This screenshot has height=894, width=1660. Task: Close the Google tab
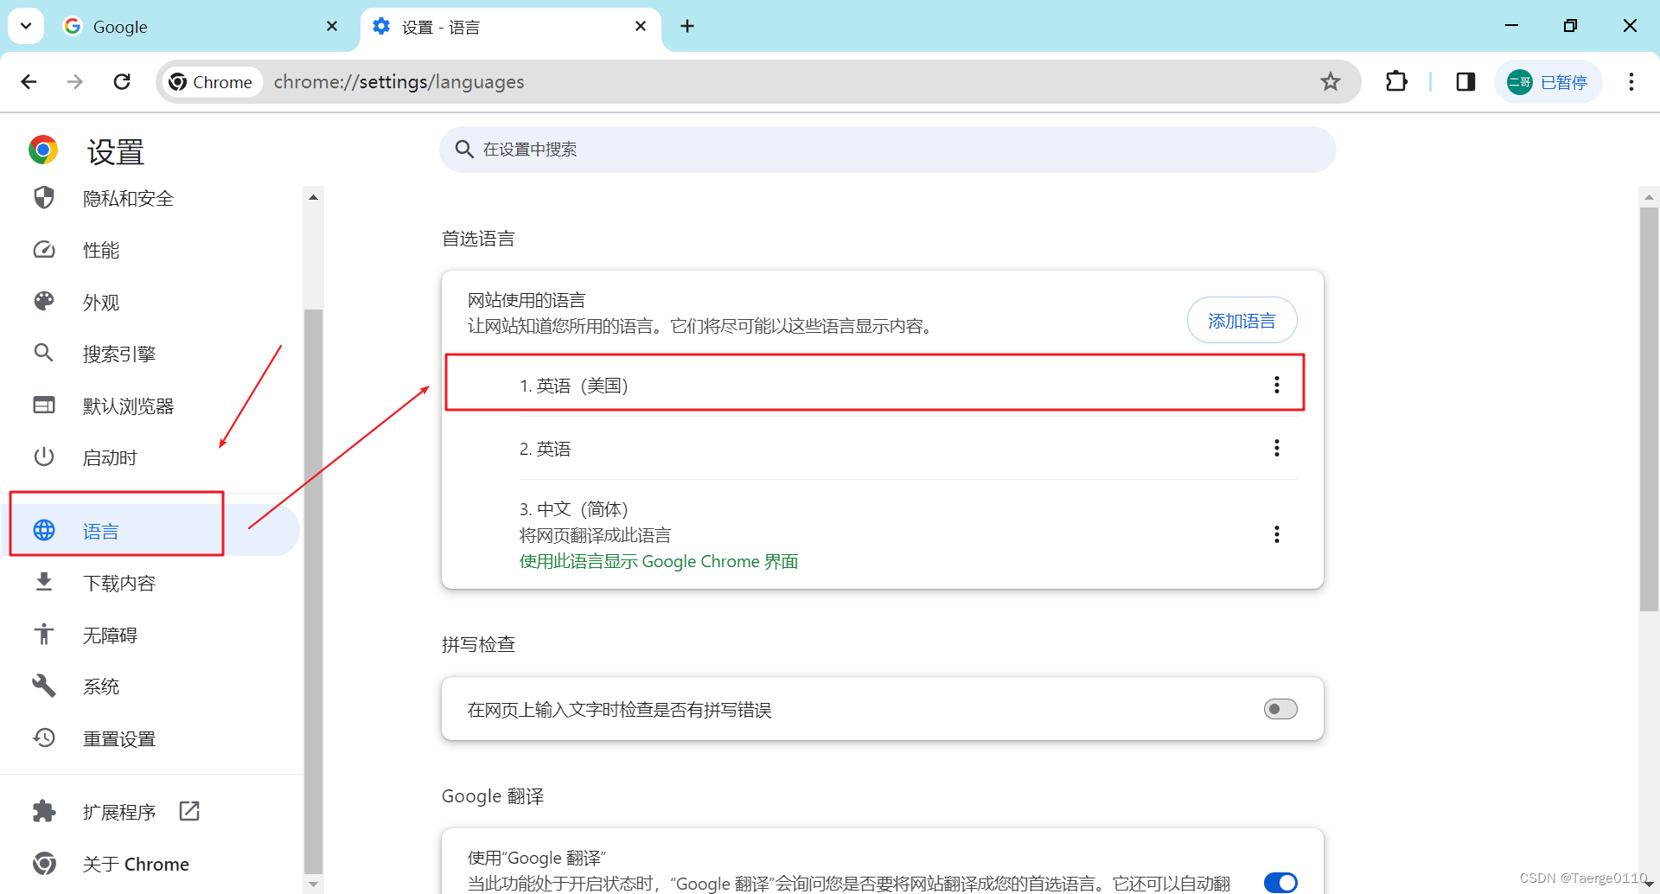click(332, 27)
